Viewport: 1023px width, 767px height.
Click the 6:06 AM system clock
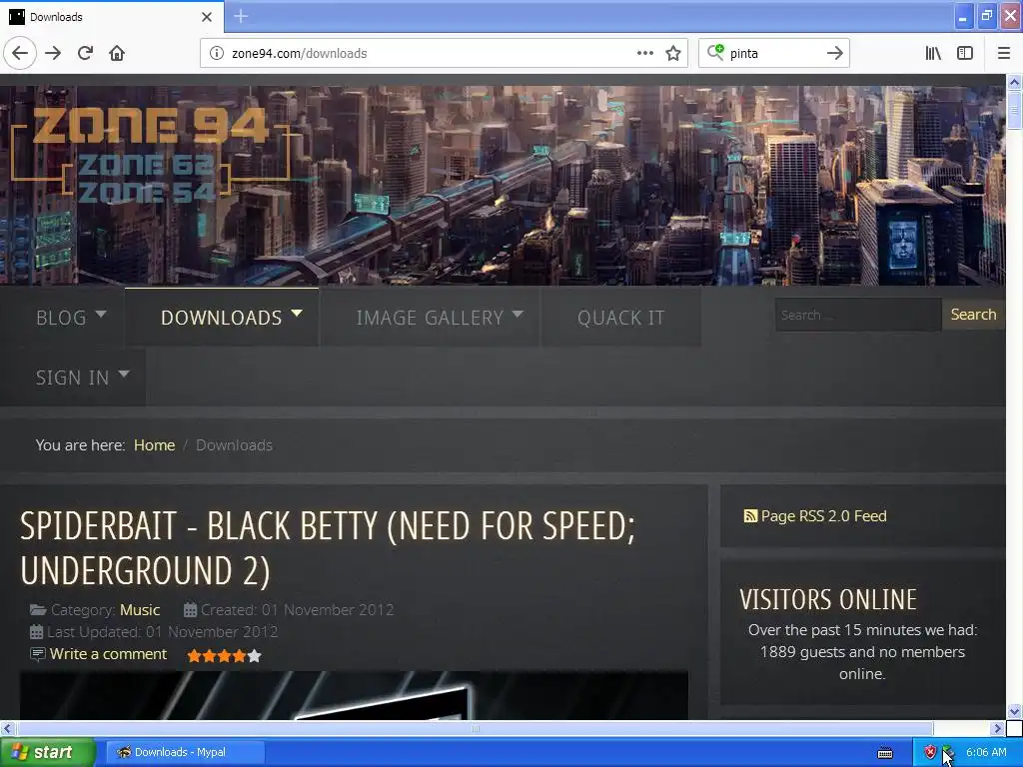pyautogui.click(x=986, y=752)
